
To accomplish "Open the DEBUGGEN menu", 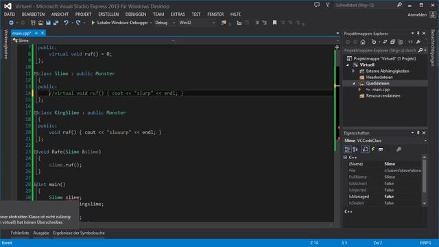I will pyautogui.click(x=136, y=14).
